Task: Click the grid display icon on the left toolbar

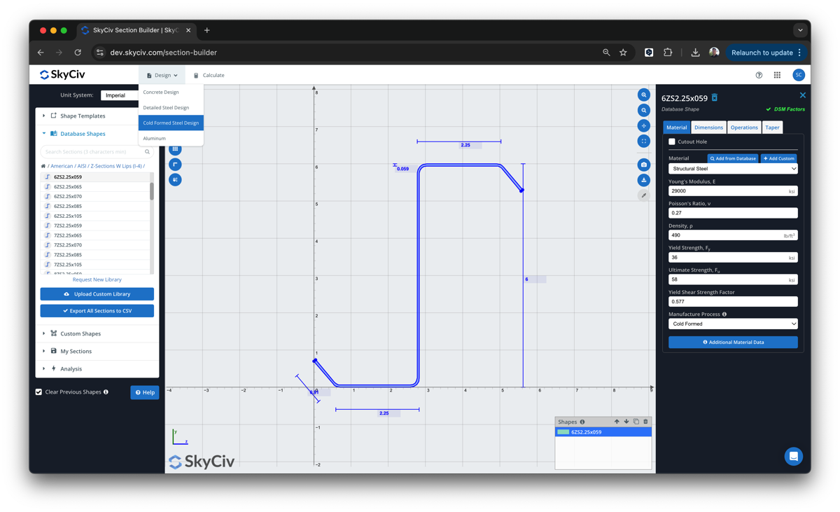Action: click(175, 149)
